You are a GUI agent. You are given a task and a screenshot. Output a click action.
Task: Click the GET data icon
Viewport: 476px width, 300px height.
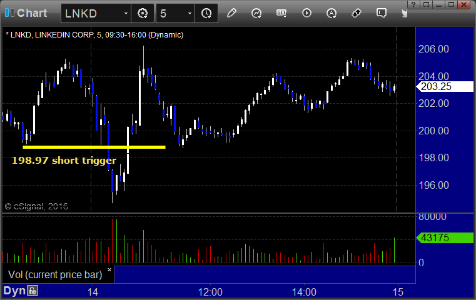[x=281, y=13]
